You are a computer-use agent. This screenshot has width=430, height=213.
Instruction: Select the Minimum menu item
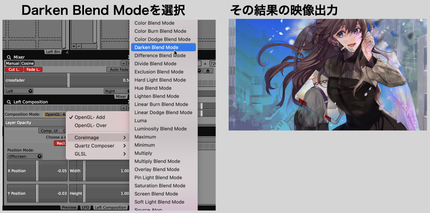click(x=164, y=145)
